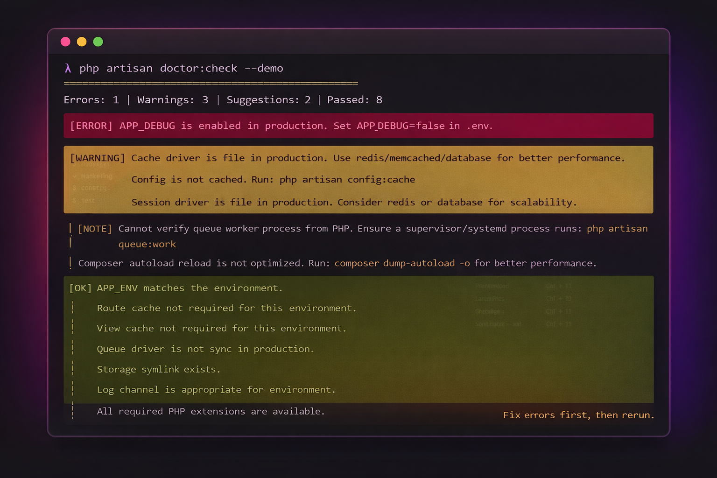Click the [OK] status tag in the green panel

(x=80, y=288)
